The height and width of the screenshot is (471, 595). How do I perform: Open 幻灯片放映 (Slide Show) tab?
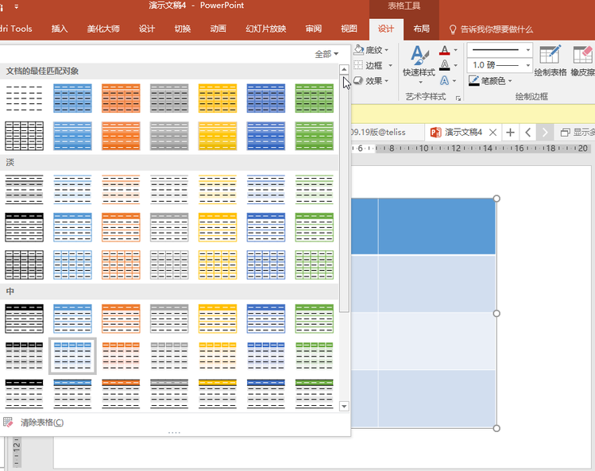coord(265,29)
